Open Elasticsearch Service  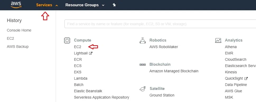[x=240, y=66]
